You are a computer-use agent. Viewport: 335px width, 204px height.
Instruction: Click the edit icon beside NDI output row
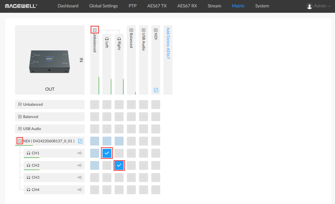tap(81, 141)
